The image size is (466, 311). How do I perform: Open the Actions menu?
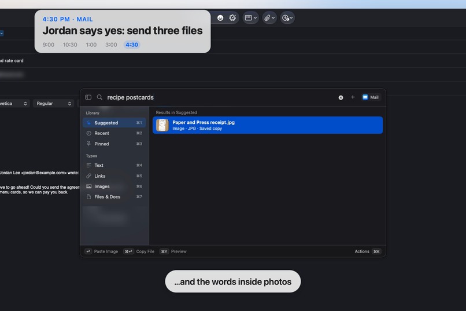(368, 251)
